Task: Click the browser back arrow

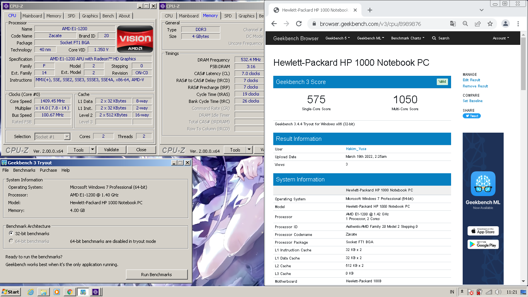Action: pyautogui.click(x=274, y=24)
